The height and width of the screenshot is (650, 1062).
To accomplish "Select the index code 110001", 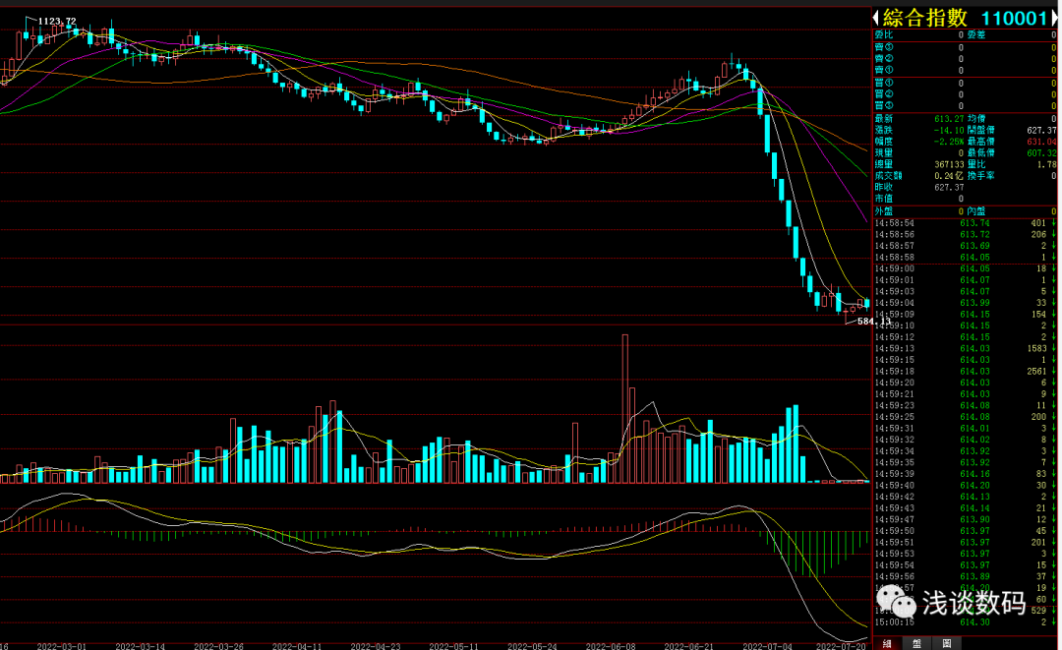I will [x=1014, y=19].
